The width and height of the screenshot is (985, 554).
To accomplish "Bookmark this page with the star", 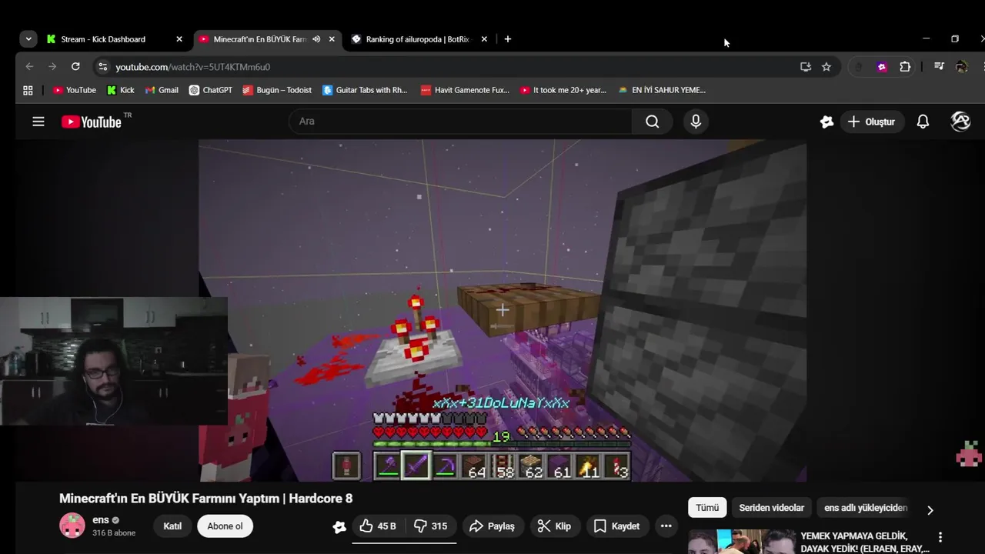I will [x=826, y=67].
